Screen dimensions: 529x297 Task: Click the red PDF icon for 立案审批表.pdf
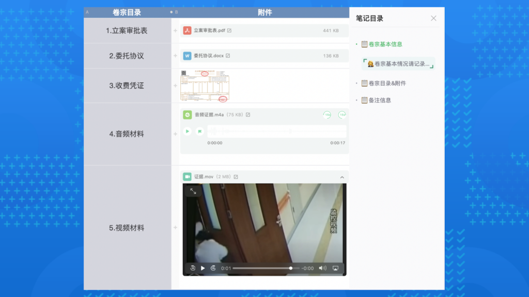tap(187, 30)
